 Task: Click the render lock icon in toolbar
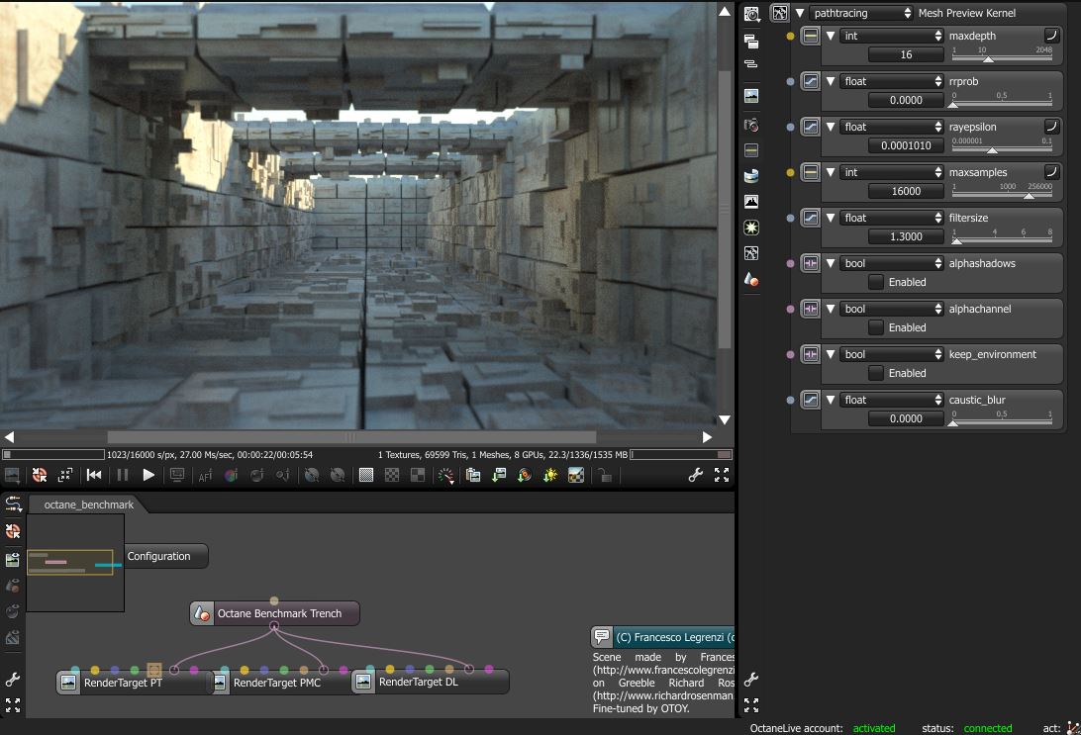click(604, 475)
